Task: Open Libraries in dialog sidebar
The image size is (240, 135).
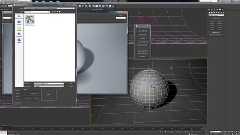Action: (19, 28)
